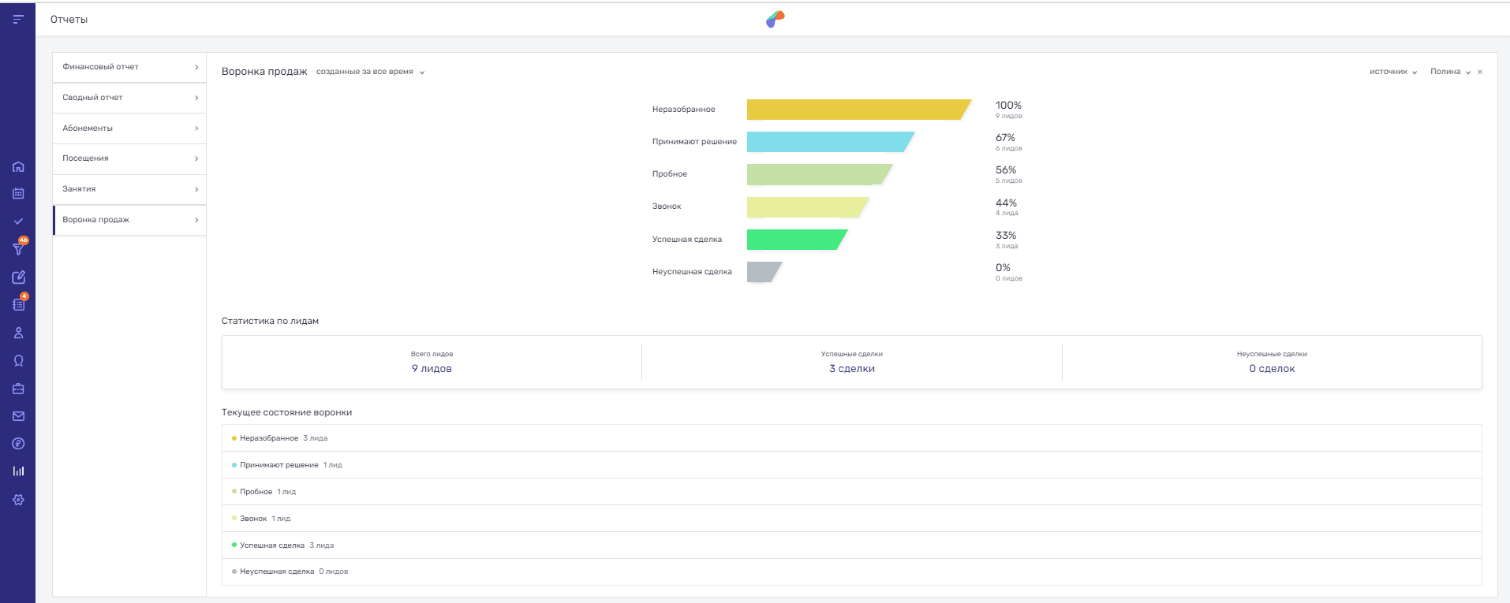1510x603 pixels.
Task: Click the briefcase icon in sidebar
Action: click(x=18, y=389)
